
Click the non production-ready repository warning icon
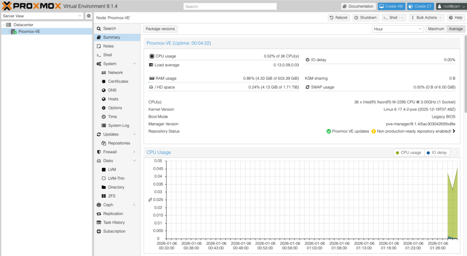click(x=374, y=131)
